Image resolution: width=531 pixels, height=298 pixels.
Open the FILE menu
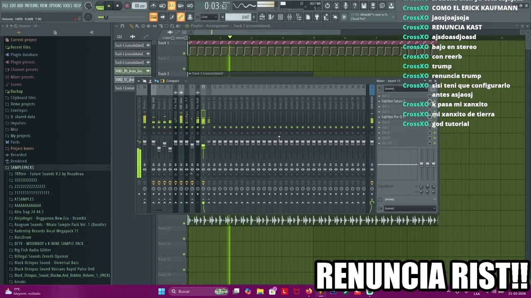click(x=5, y=5)
